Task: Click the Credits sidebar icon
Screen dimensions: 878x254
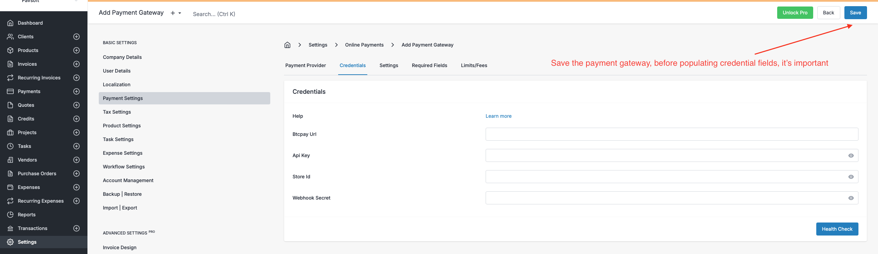Action: tap(10, 119)
